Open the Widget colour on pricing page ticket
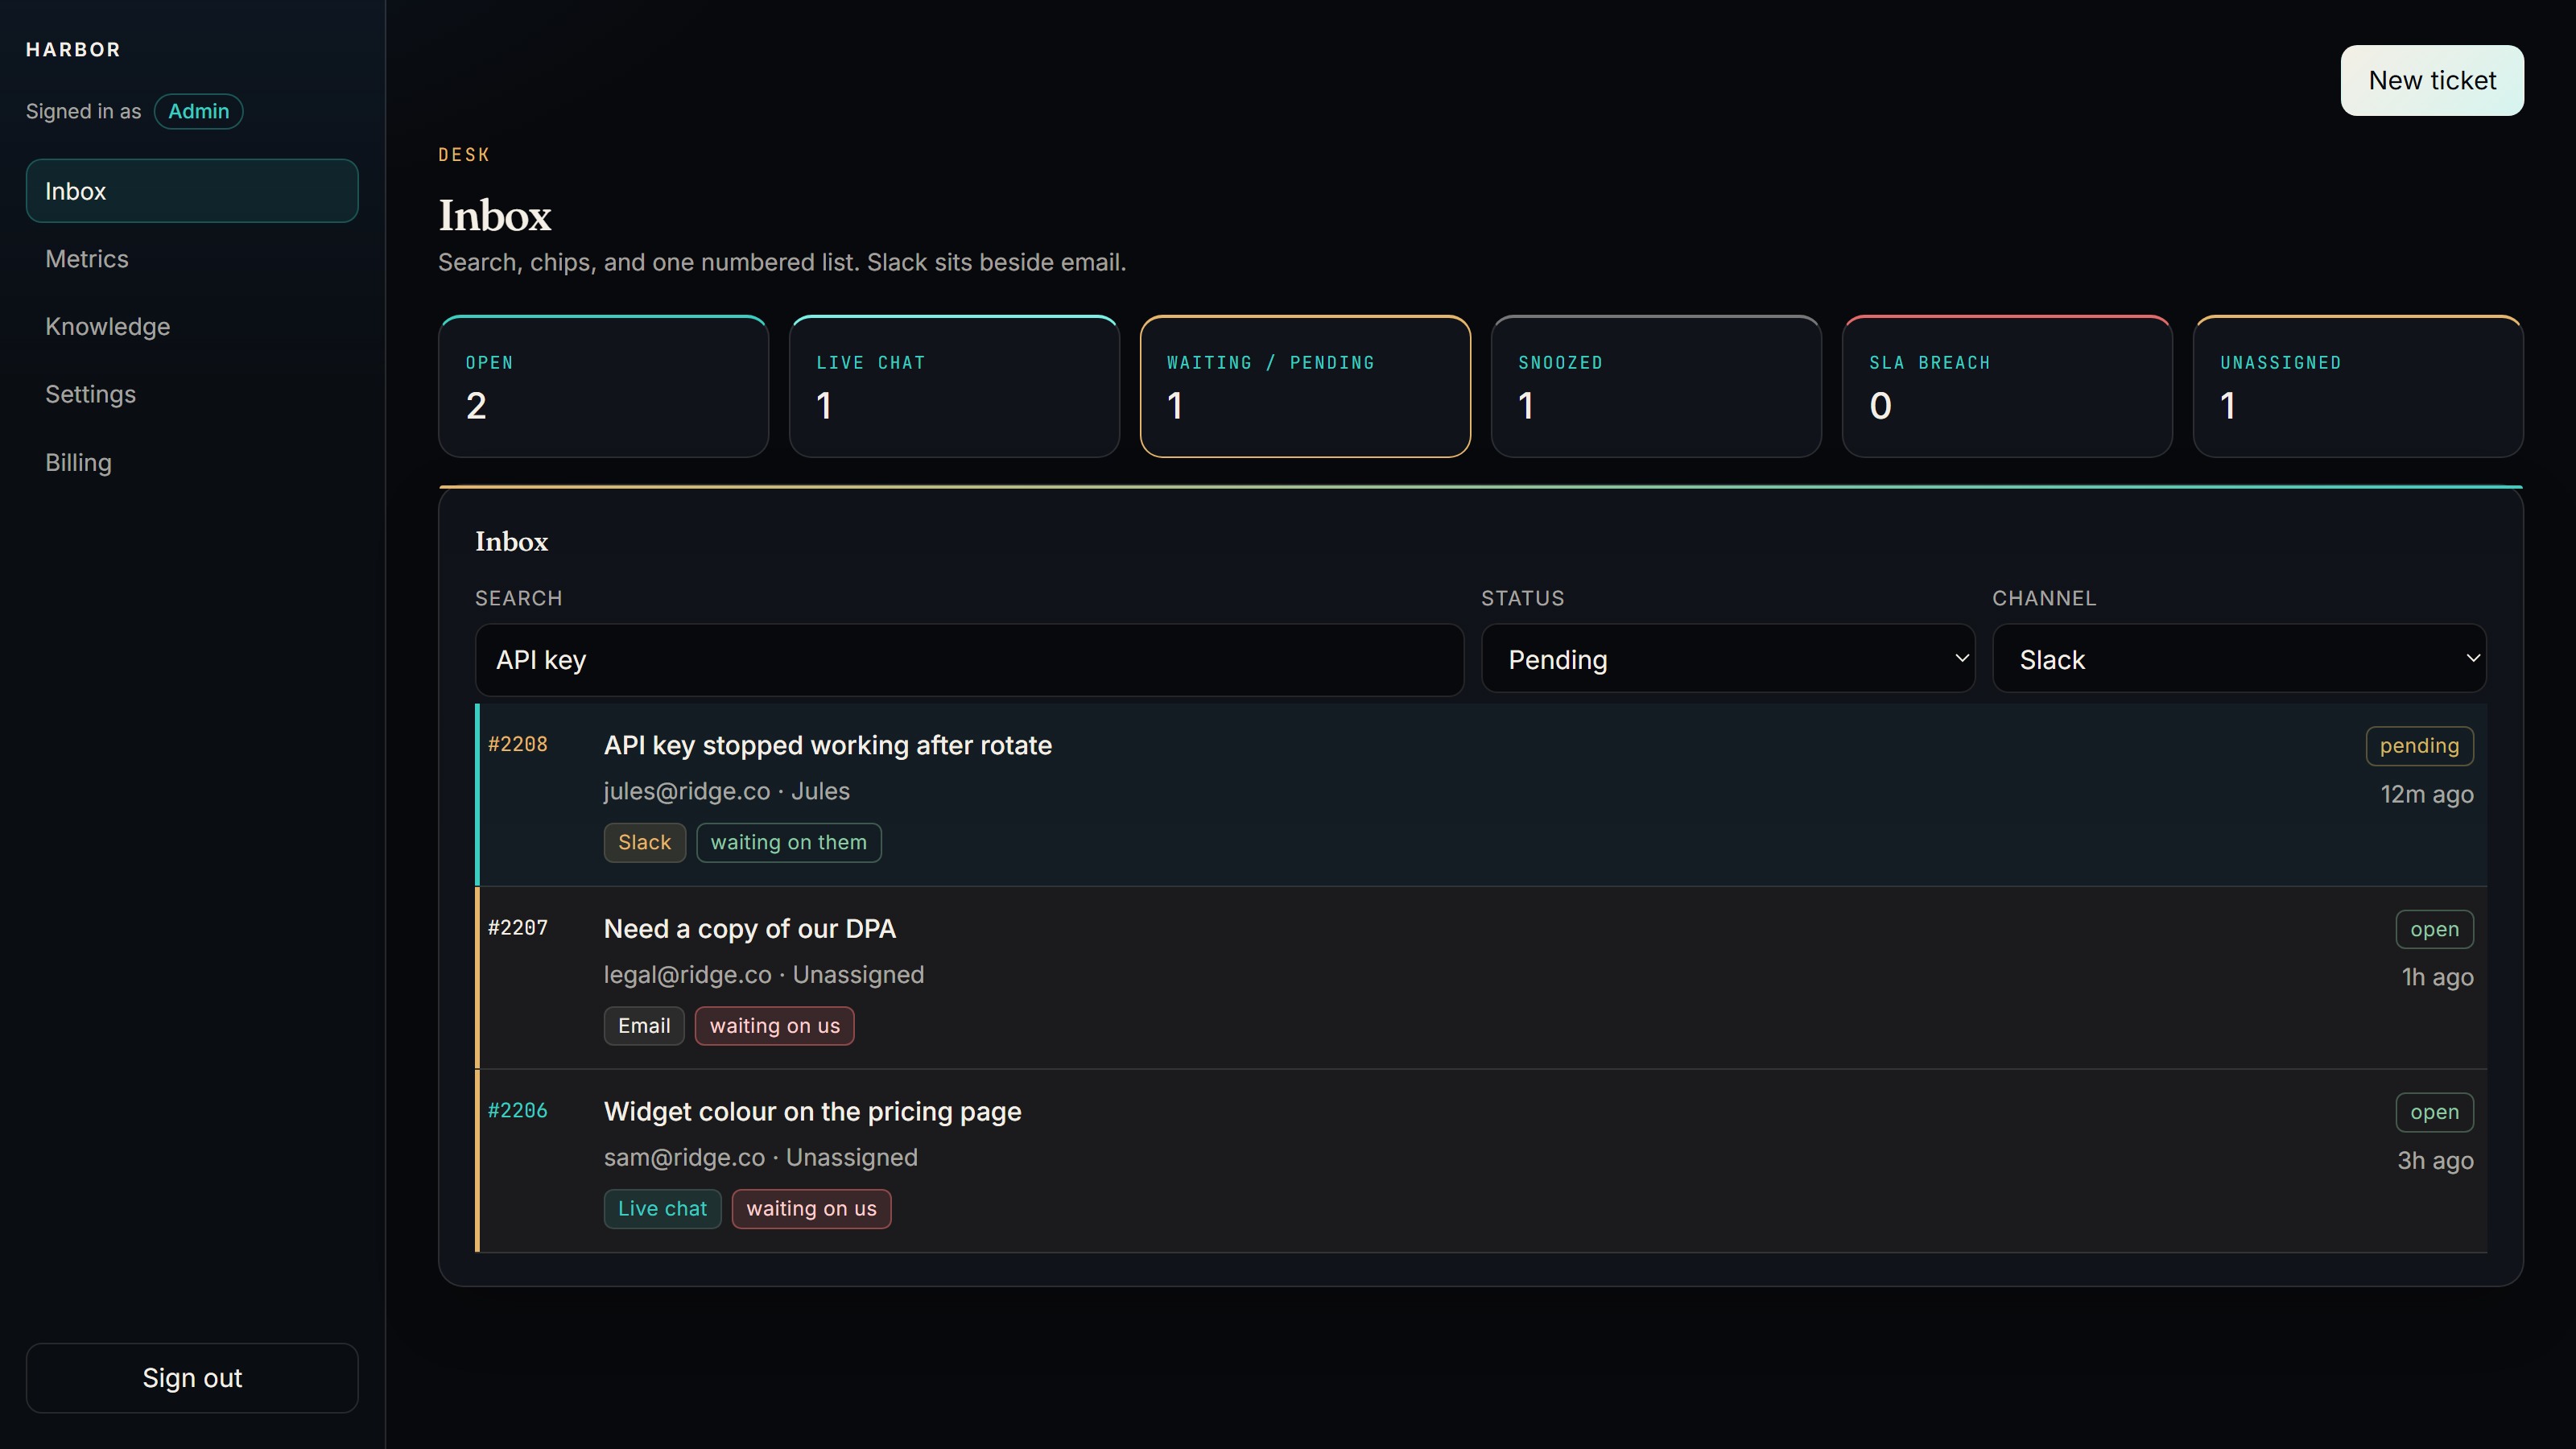2576x1449 pixels. (x=1481, y=1161)
